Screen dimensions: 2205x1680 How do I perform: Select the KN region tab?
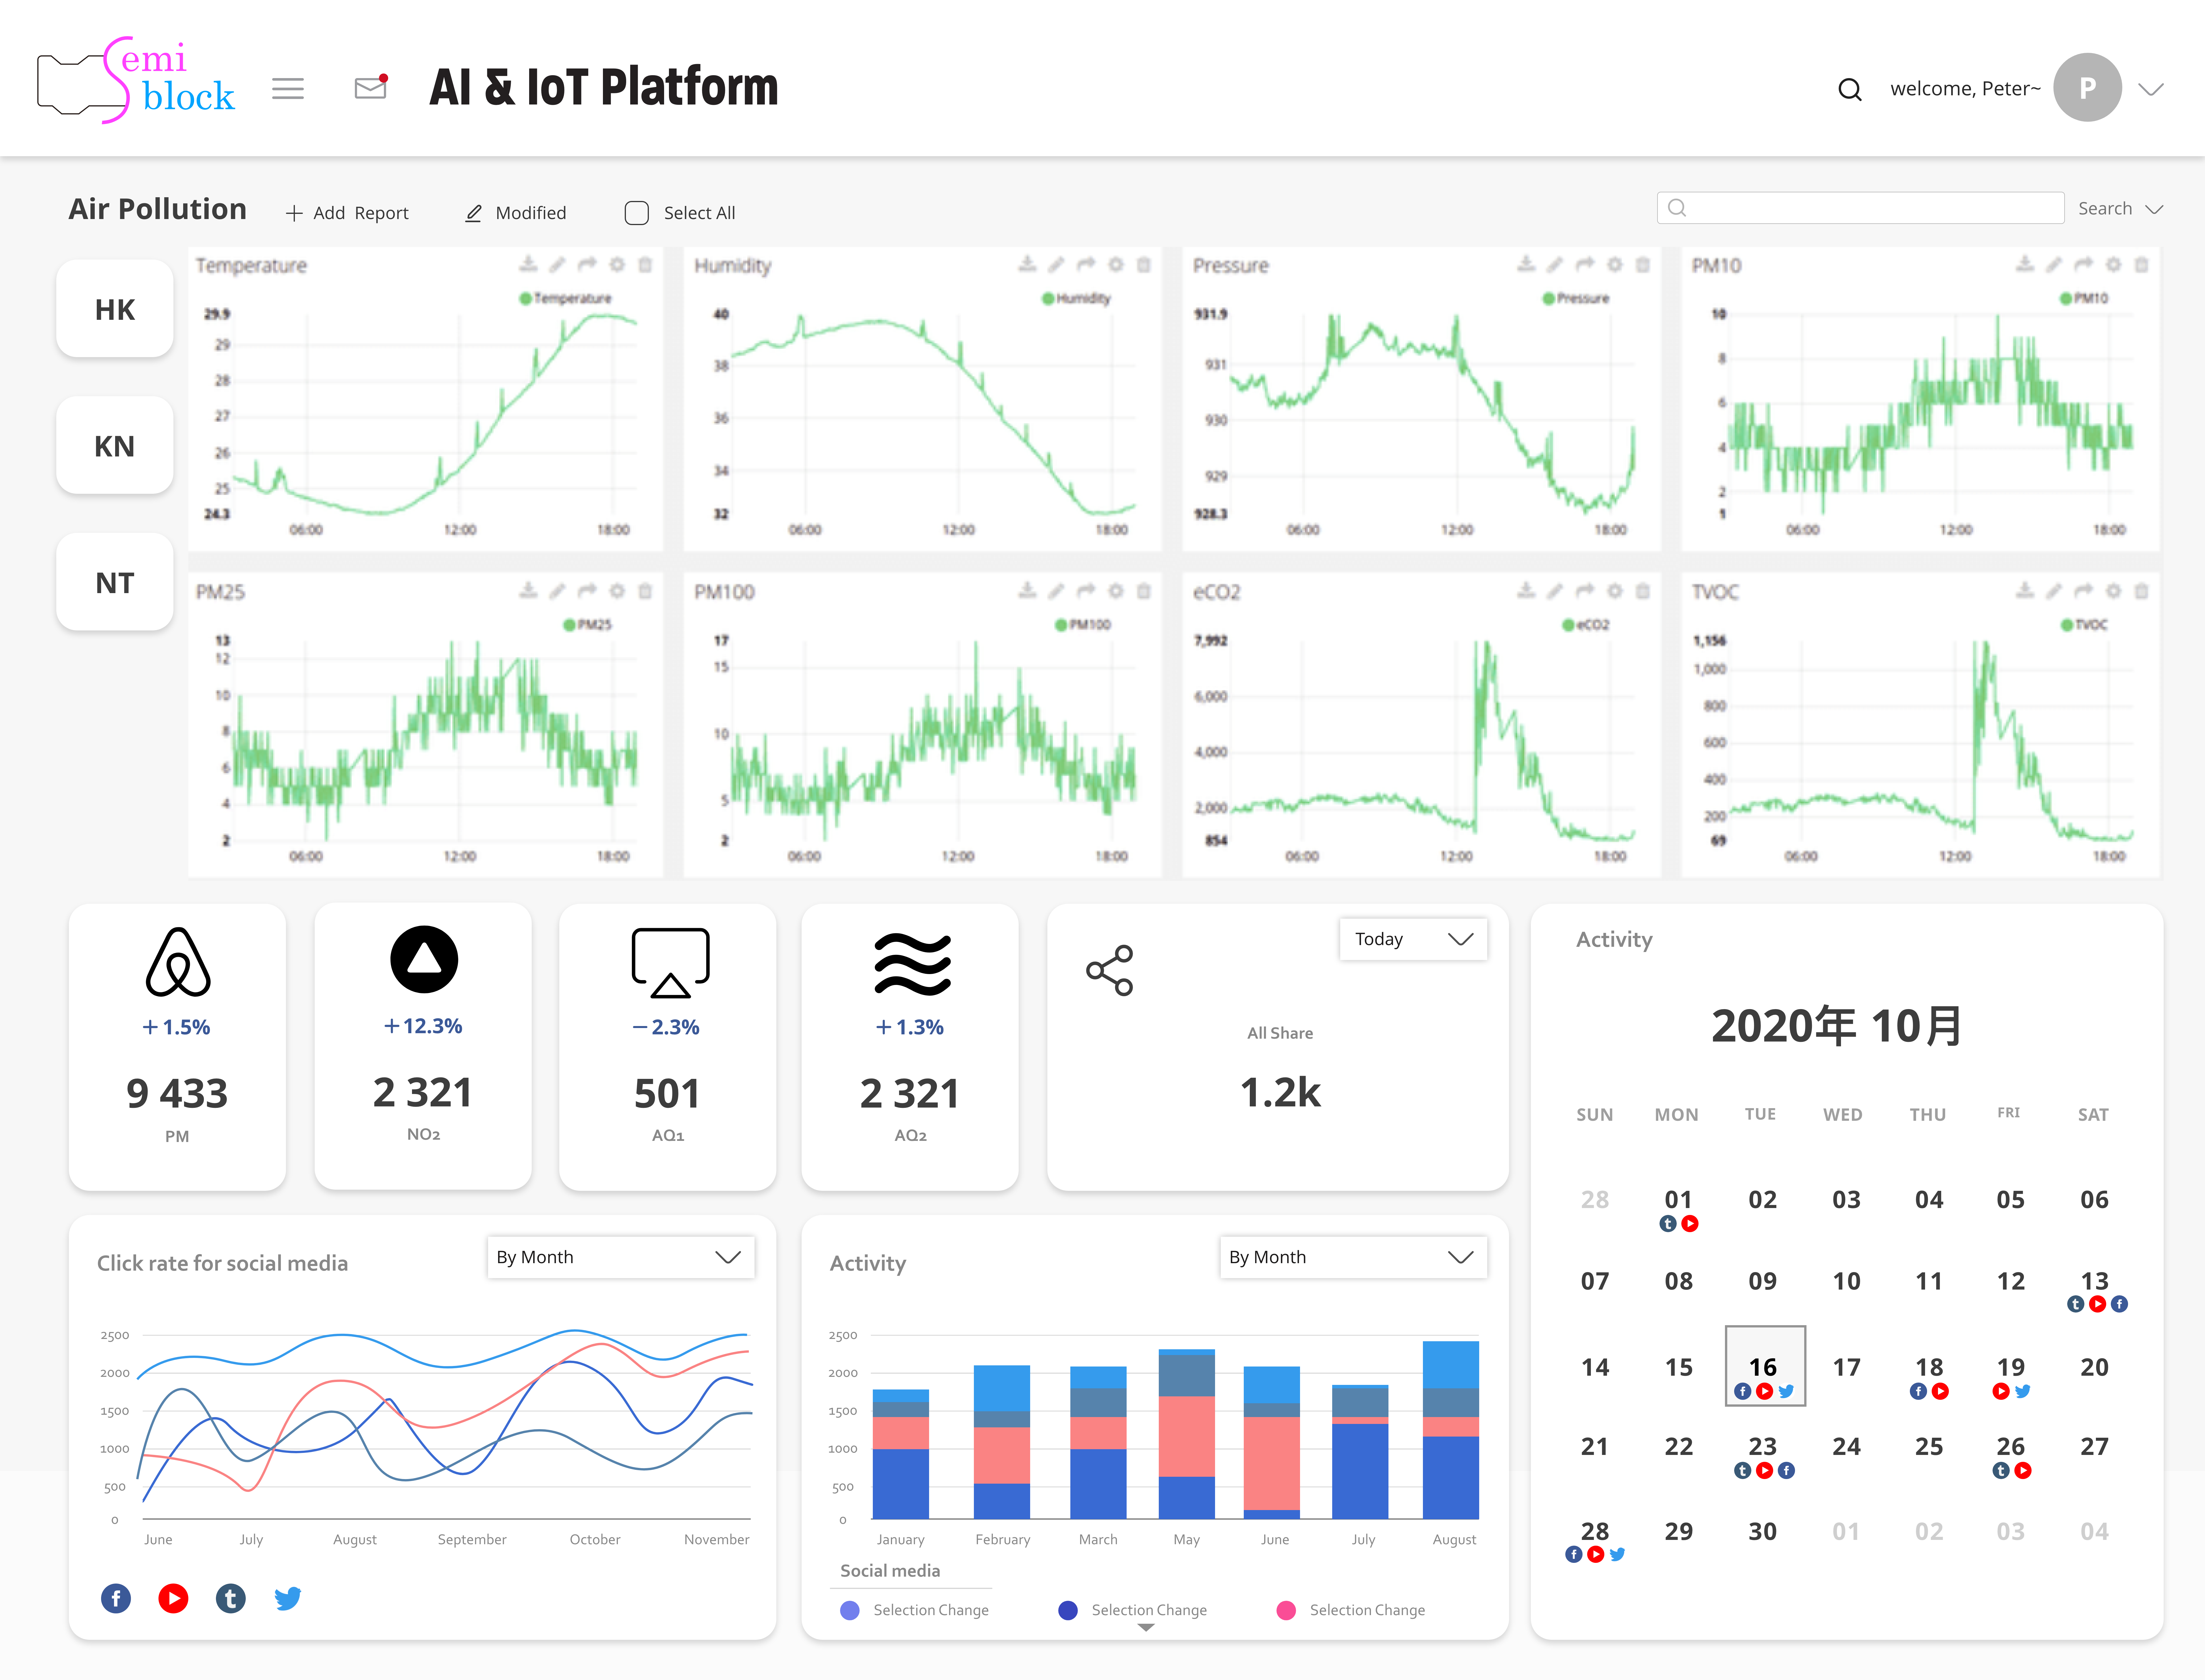(x=115, y=445)
